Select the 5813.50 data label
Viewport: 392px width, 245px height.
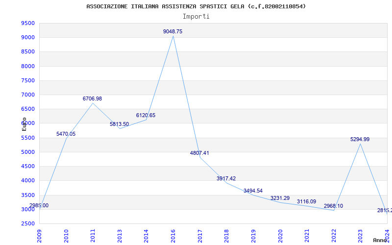point(119,124)
